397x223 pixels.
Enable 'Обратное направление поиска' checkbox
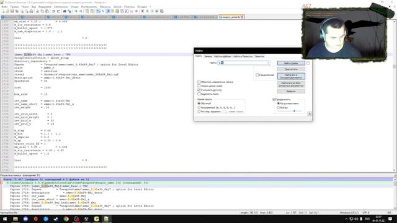[198, 82]
